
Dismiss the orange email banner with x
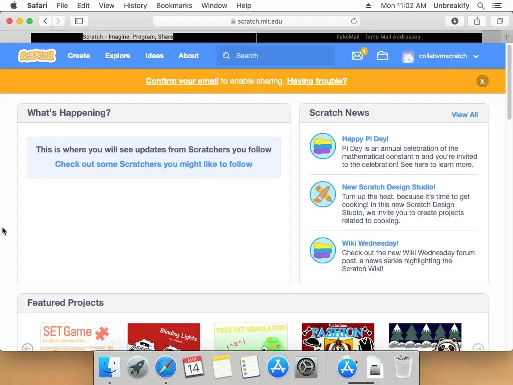pos(482,81)
